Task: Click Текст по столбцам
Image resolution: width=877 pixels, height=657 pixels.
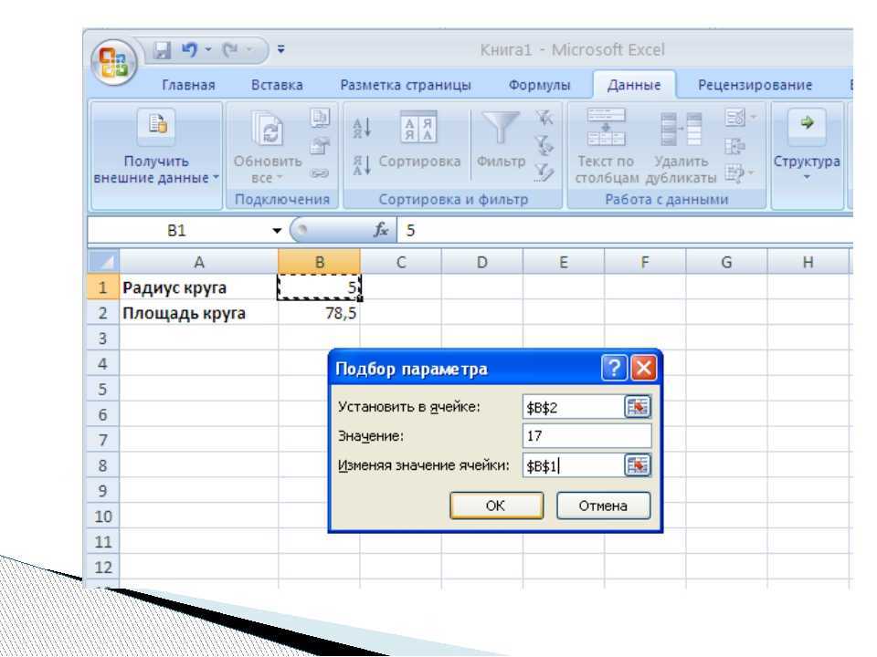Action: tap(607, 146)
